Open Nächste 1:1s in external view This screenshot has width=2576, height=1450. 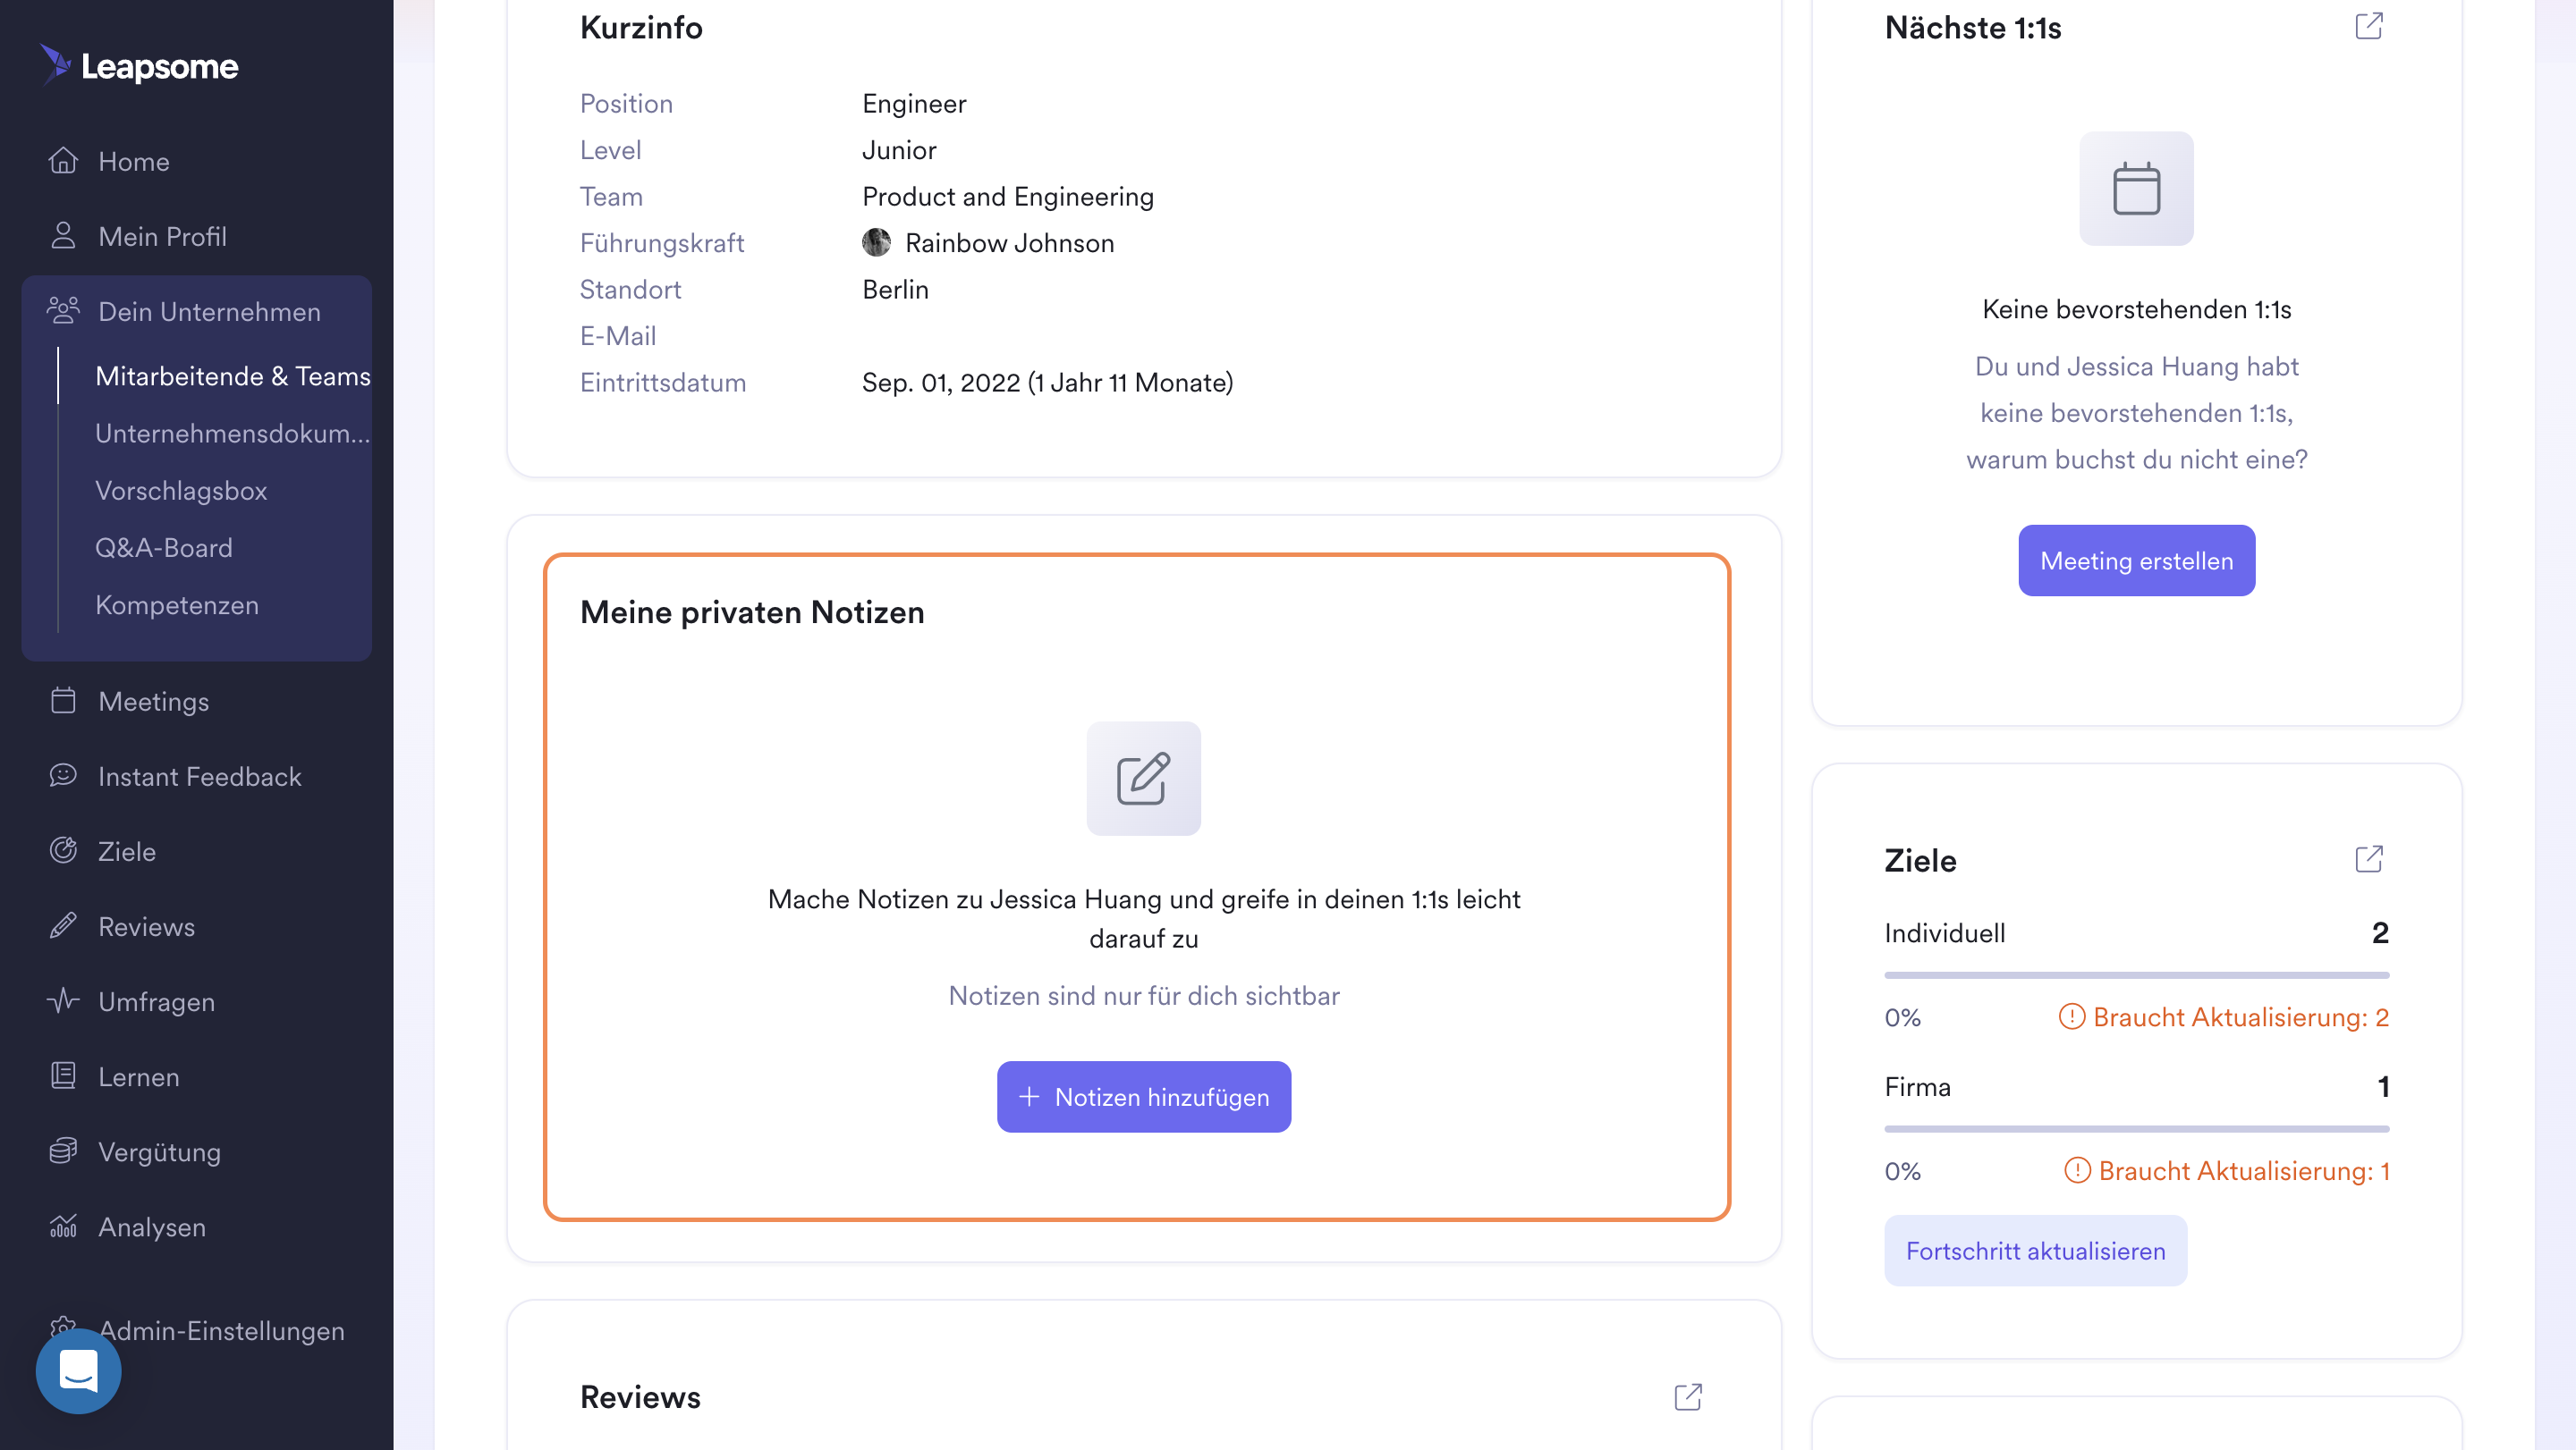point(2369,26)
